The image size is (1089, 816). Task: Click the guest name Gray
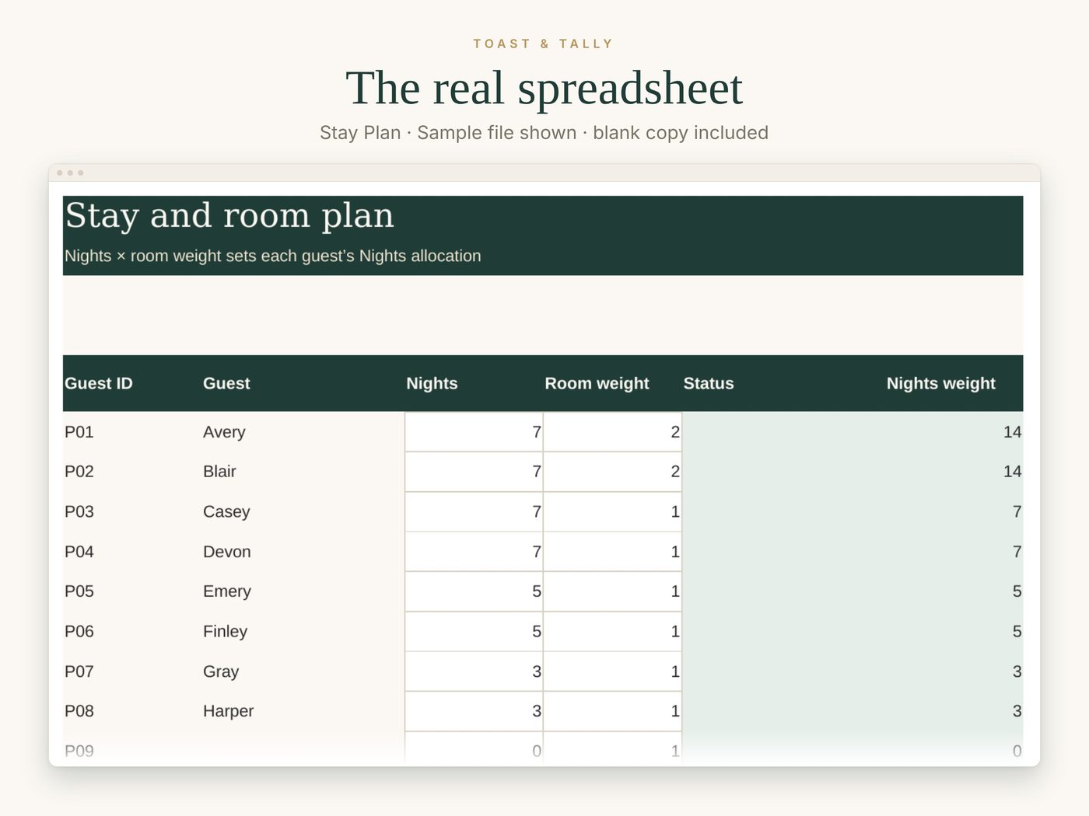click(x=221, y=671)
